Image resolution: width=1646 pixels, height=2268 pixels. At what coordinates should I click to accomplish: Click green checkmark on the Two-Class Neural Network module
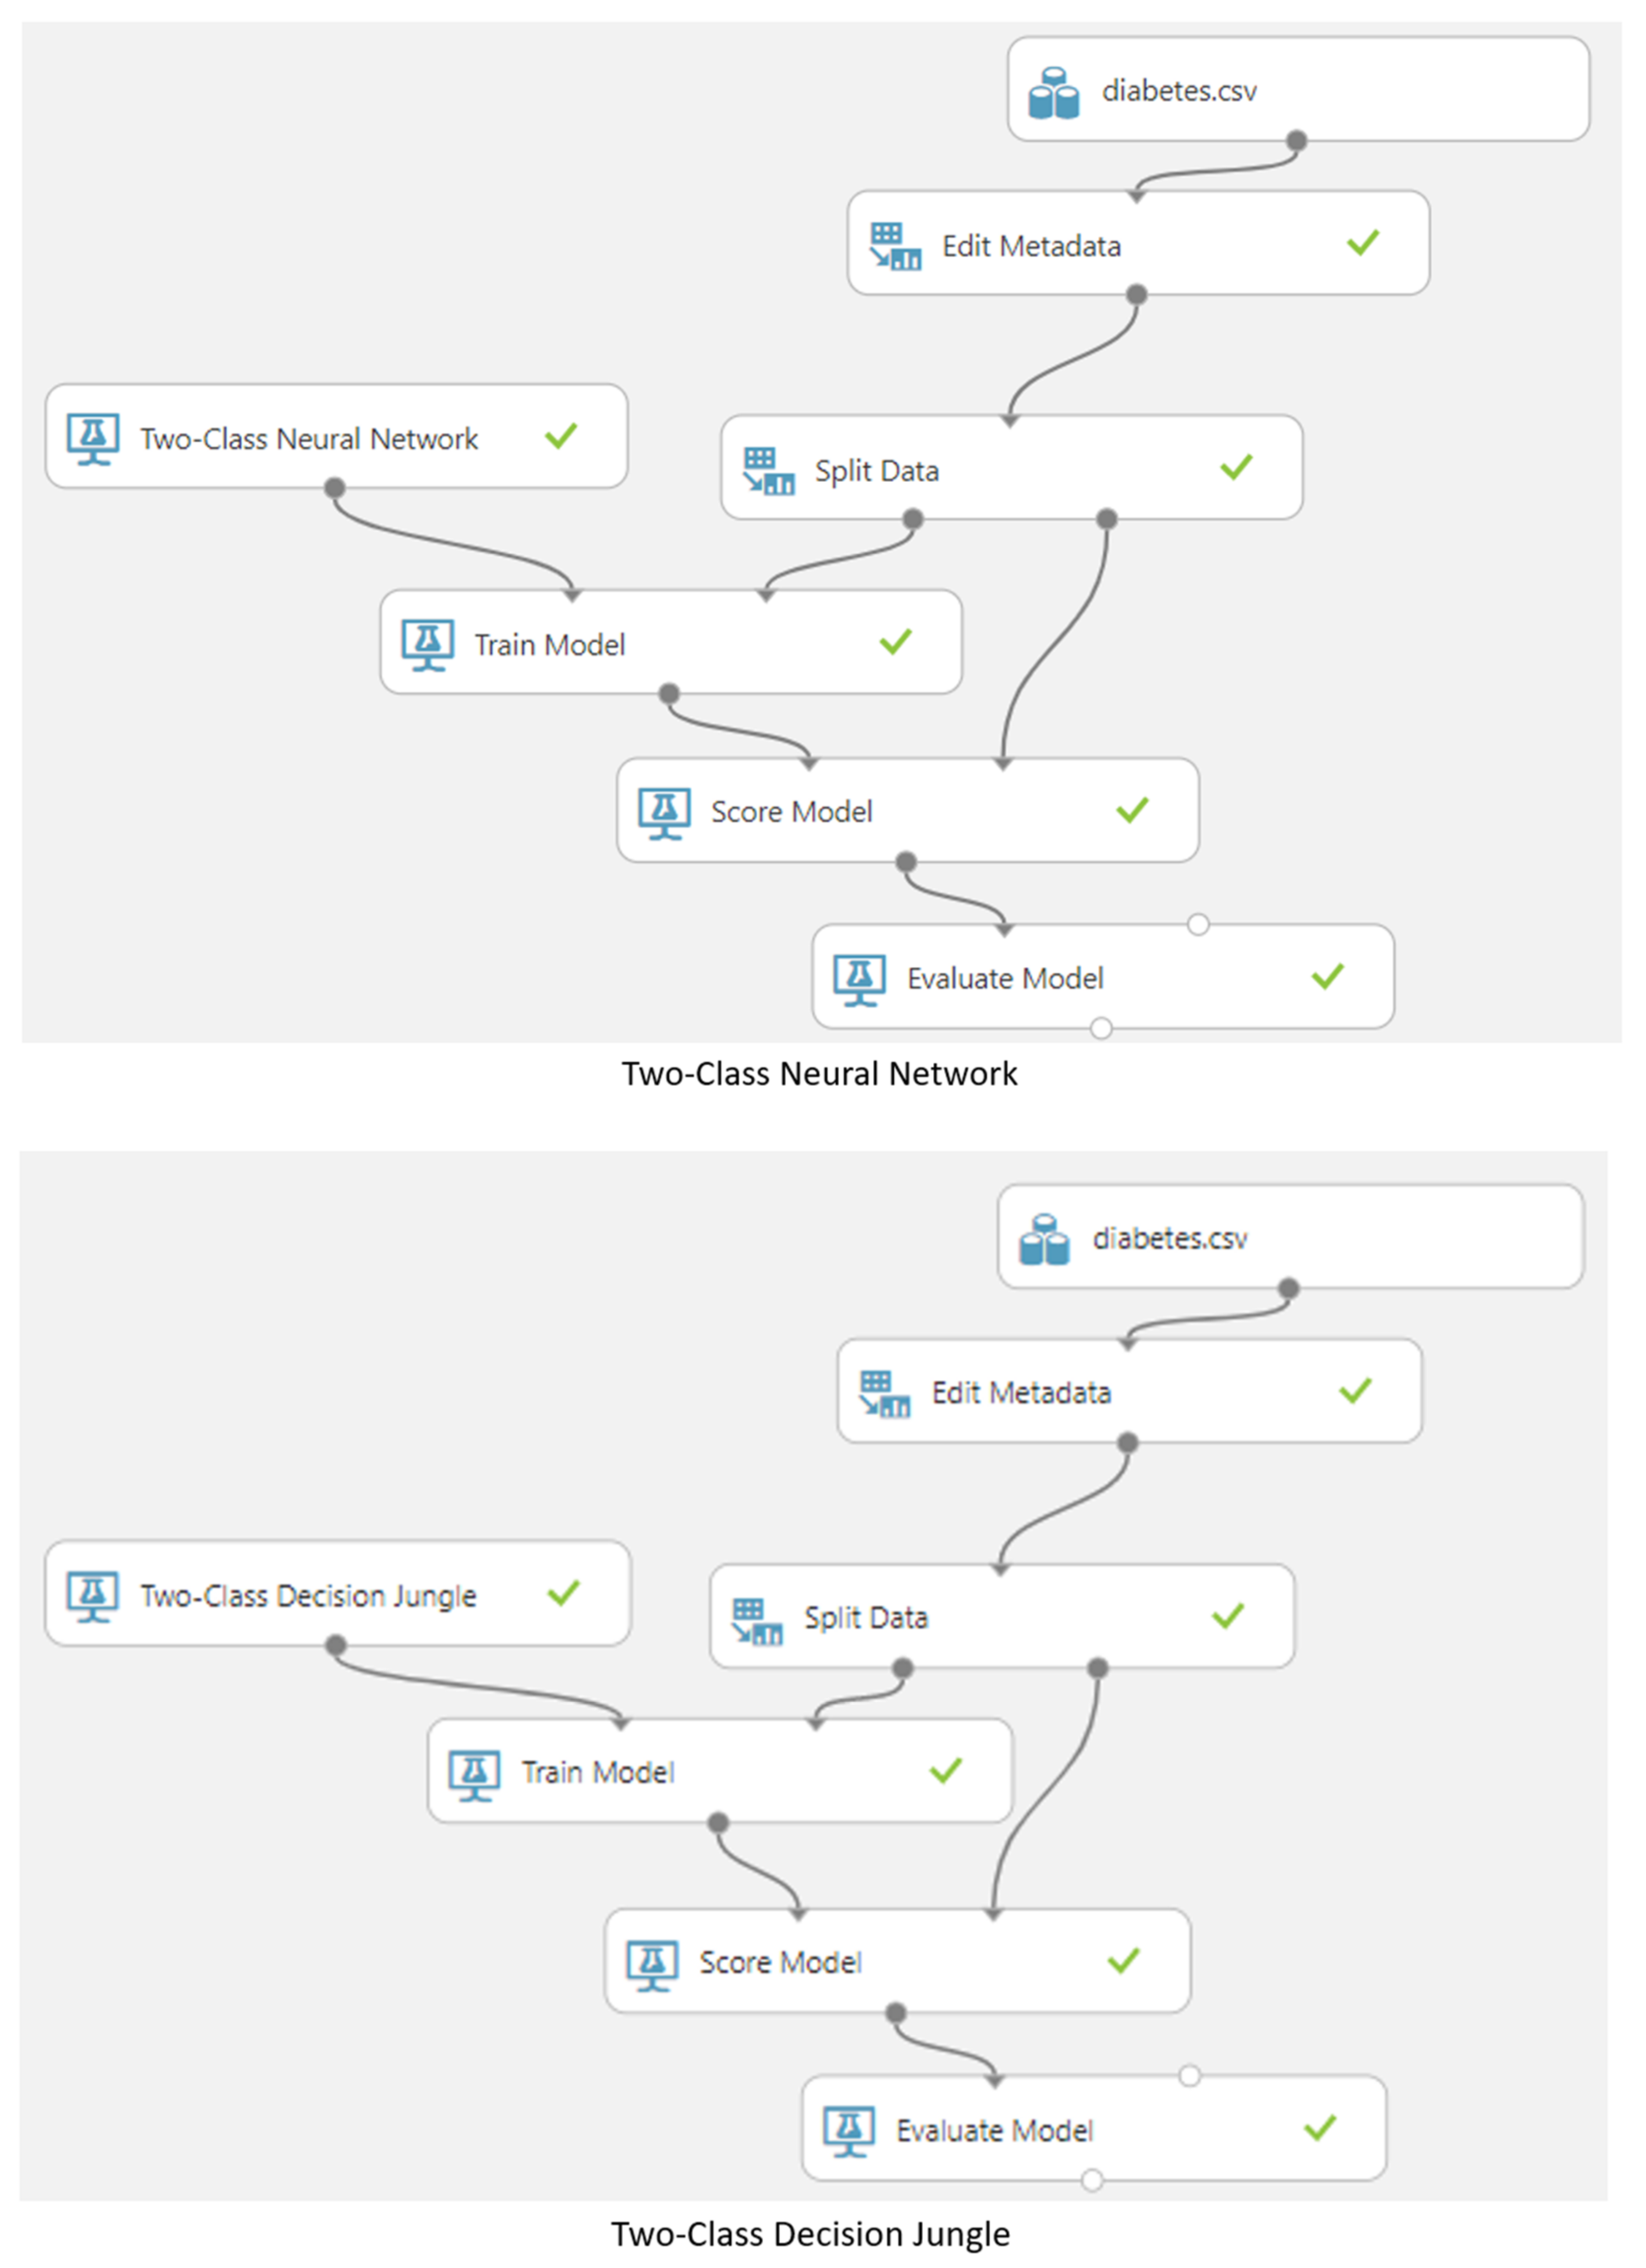[561, 436]
